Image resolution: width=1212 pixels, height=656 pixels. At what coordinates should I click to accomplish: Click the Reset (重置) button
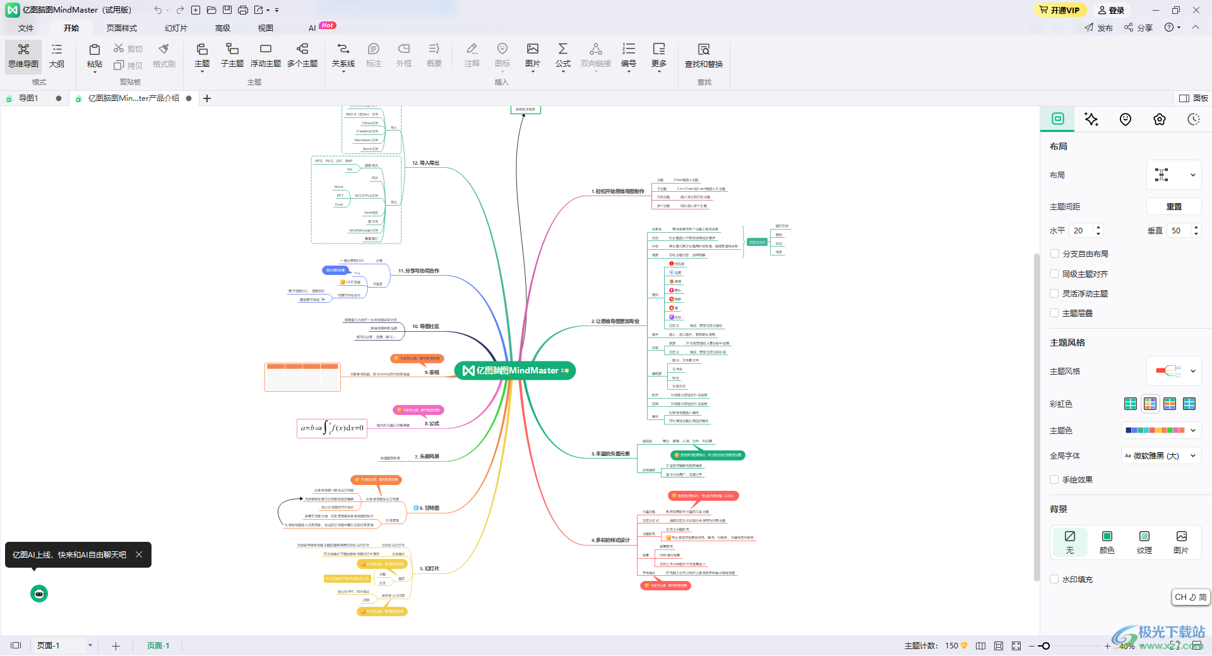coord(1174,206)
